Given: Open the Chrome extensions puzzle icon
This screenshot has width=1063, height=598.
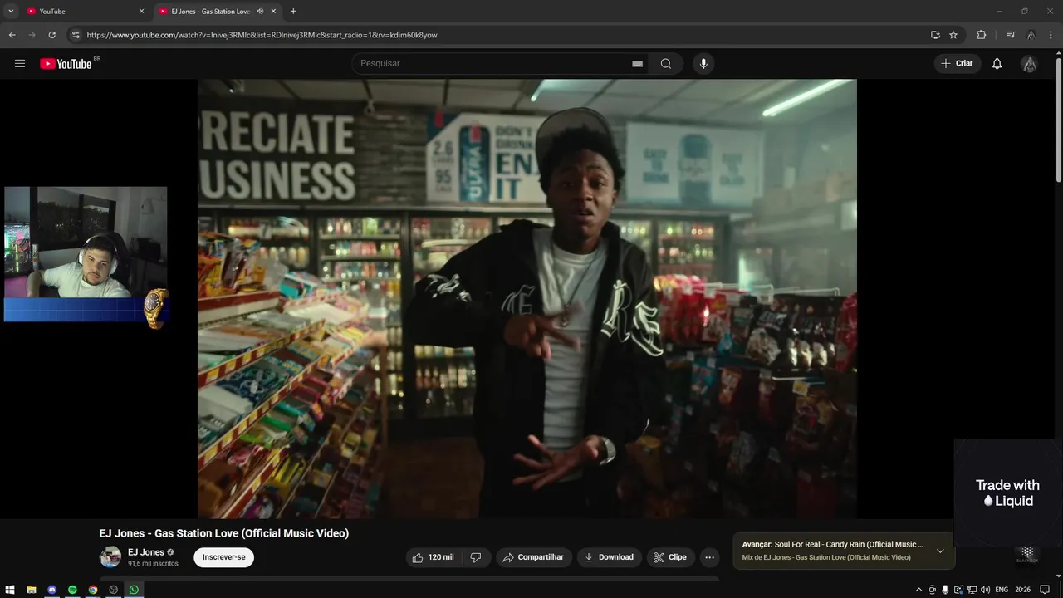Looking at the screenshot, I should tap(981, 35).
